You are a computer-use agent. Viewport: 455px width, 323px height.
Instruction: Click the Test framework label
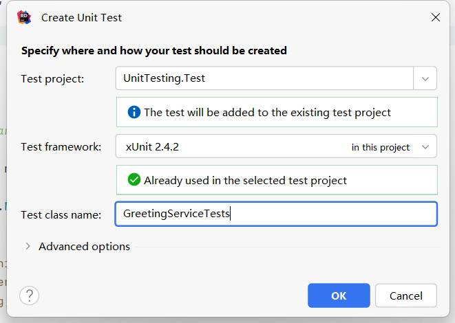(x=61, y=147)
